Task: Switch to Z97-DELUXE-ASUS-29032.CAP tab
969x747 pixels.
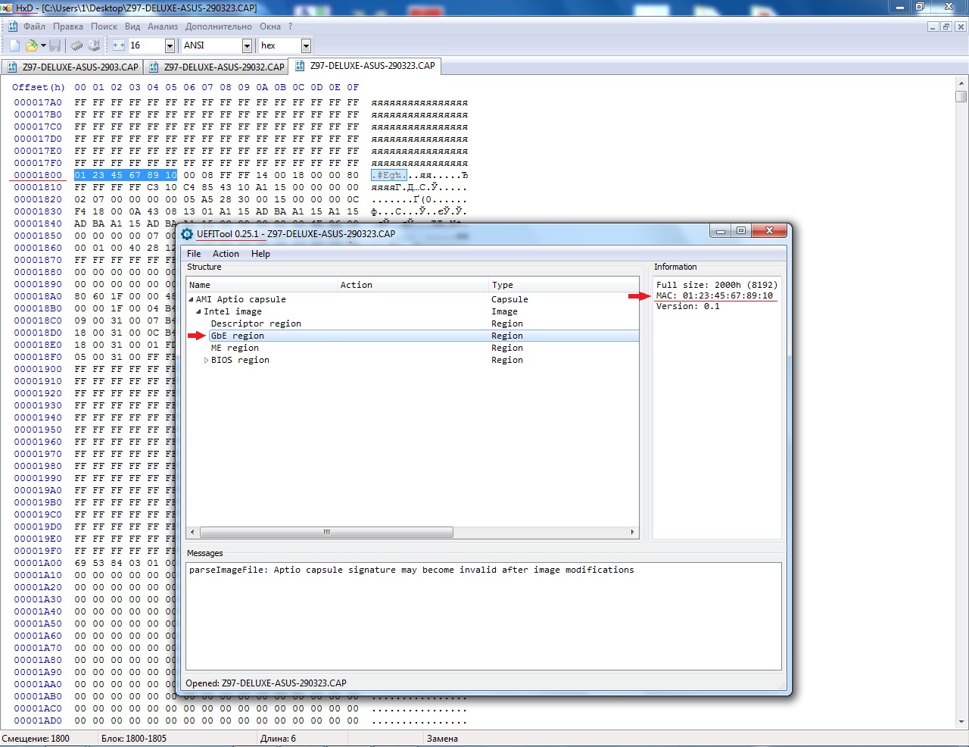Action: [x=217, y=67]
